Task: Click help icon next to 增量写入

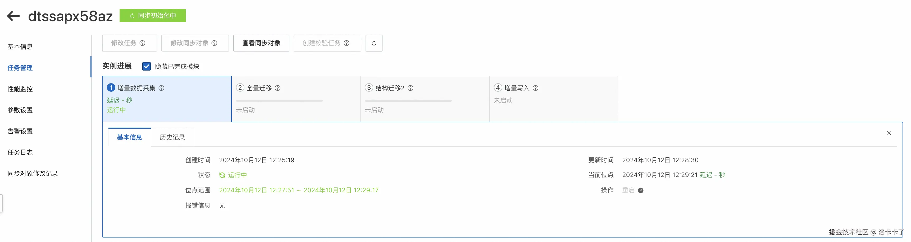Action: point(535,88)
